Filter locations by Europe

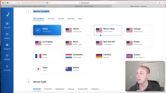(61, 19)
